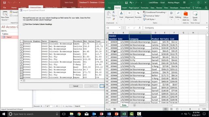Expand Excel formula bar
Screen dimensions: 209x117
click(207, 28)
